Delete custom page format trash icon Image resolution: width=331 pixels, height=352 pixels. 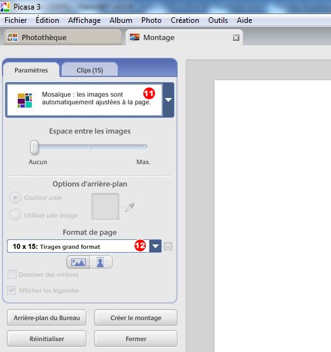point(168,246)
